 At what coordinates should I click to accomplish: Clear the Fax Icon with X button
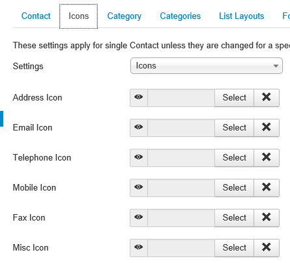pos(267,218)
